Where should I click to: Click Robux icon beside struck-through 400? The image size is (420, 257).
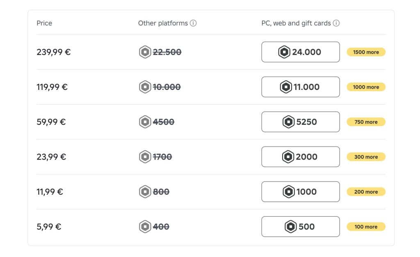click(145, 227)
